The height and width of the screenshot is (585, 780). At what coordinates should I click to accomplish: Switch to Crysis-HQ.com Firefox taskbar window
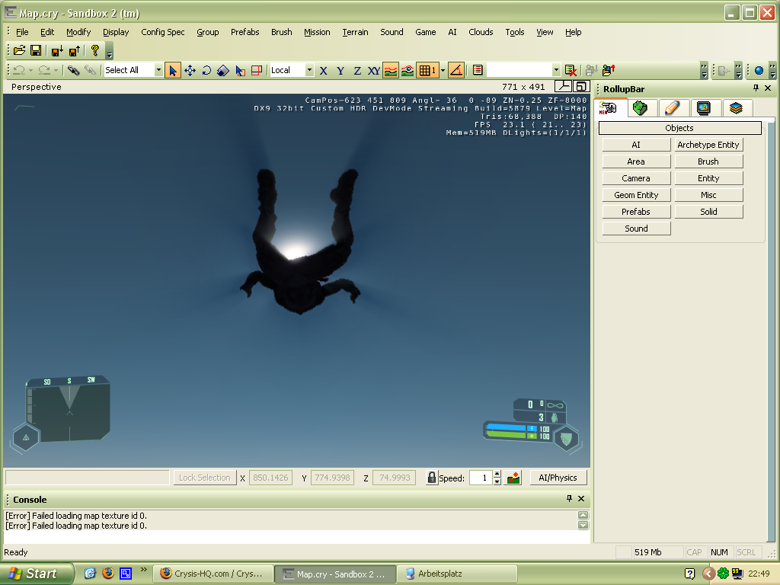pyautogui.click(x=214, y=574)
